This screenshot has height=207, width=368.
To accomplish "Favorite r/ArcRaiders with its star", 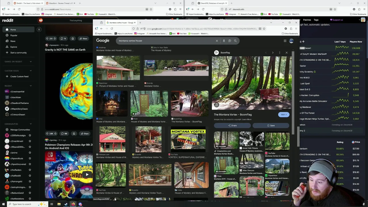I will (x=30, y=170).
